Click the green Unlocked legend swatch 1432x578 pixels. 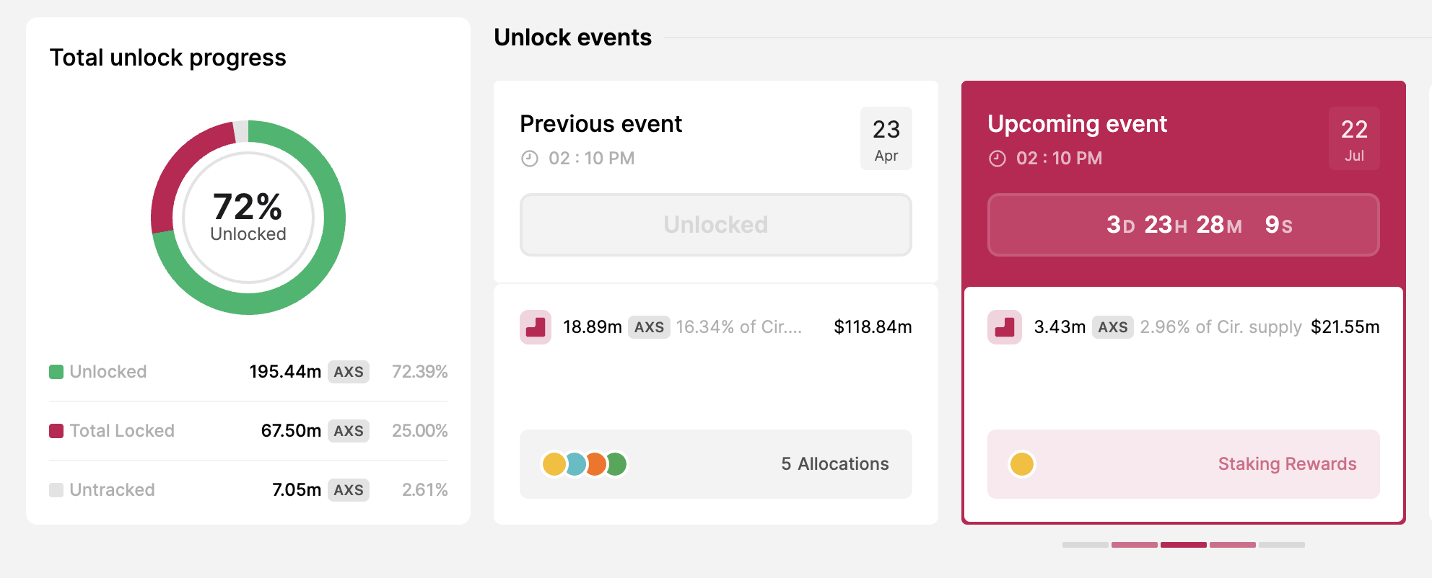coord(56,372)
